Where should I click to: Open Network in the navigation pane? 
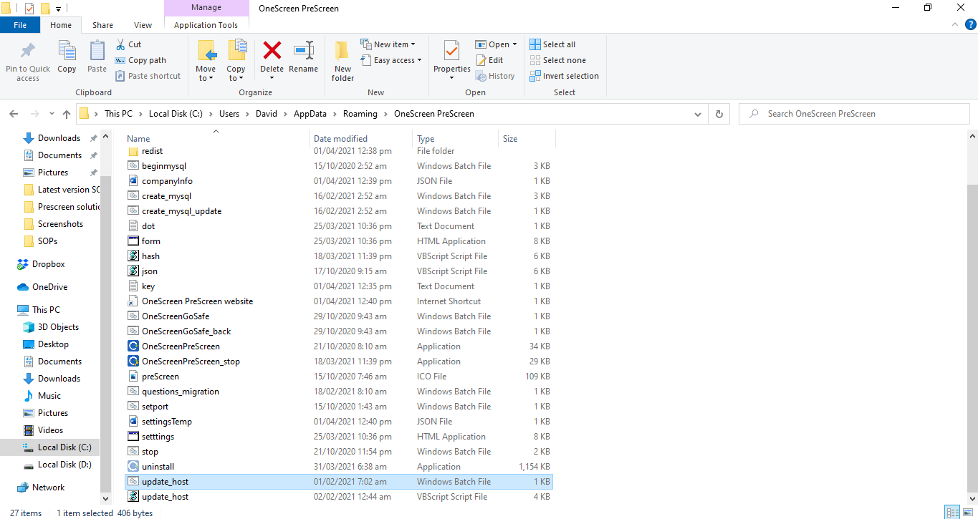(41, 488)
